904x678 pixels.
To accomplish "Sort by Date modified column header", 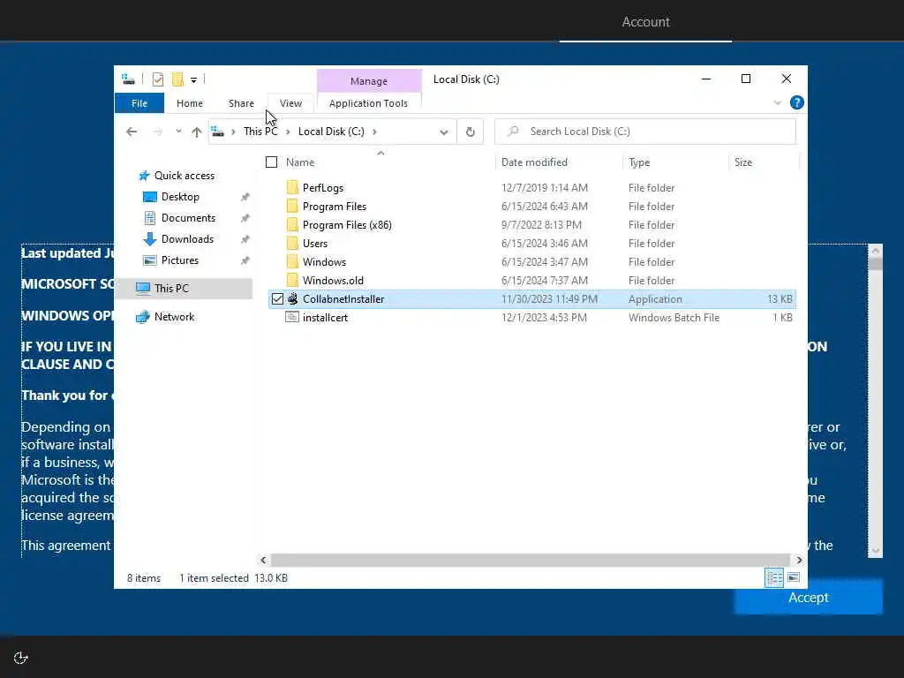I will tap(534, 162).
